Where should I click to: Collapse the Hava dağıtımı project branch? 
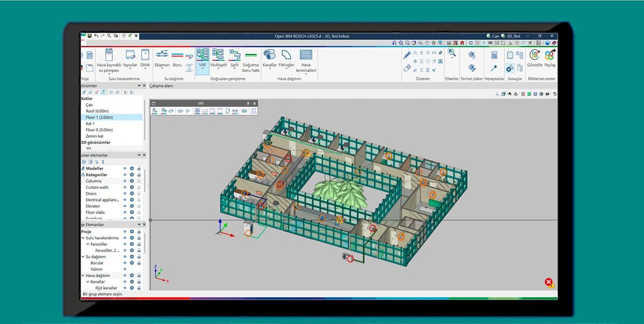click(84, 275)
